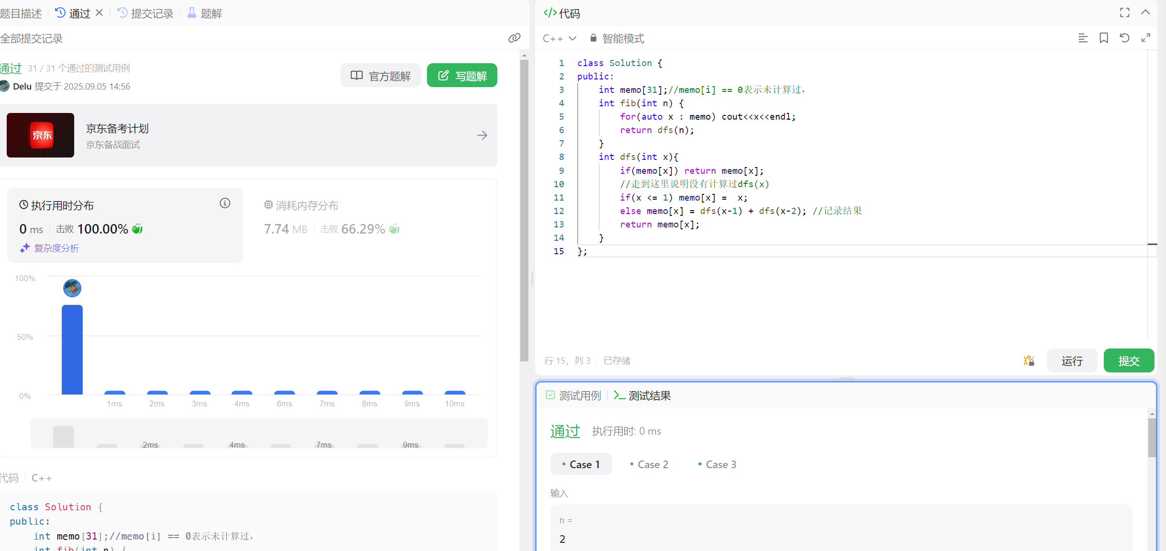Open the 提交记录 tab
Image resolution: width=1166 pixels, height=551 pixels.
click(146, 13)
